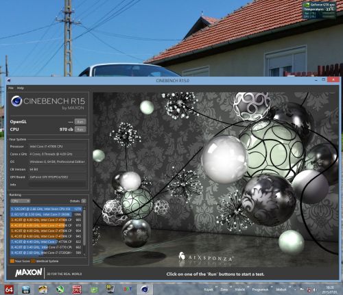343x295 pixels.
Task: Click the MAXON logo at bottom left
Action: 29,272
